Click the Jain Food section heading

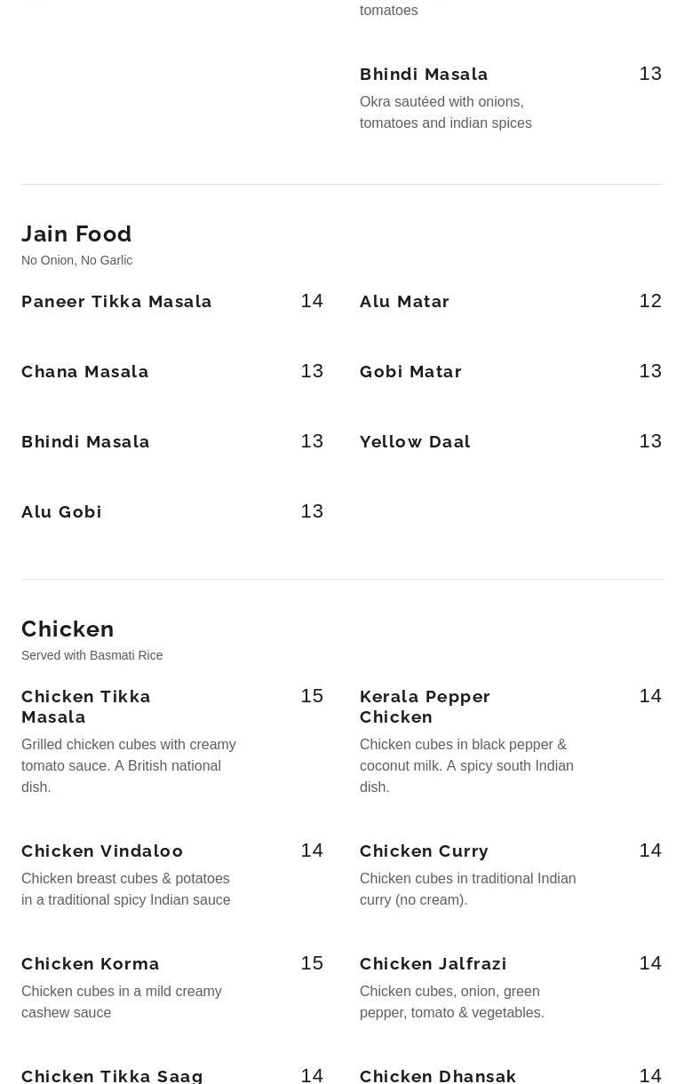pyautogui.click(x=76, y=233)
